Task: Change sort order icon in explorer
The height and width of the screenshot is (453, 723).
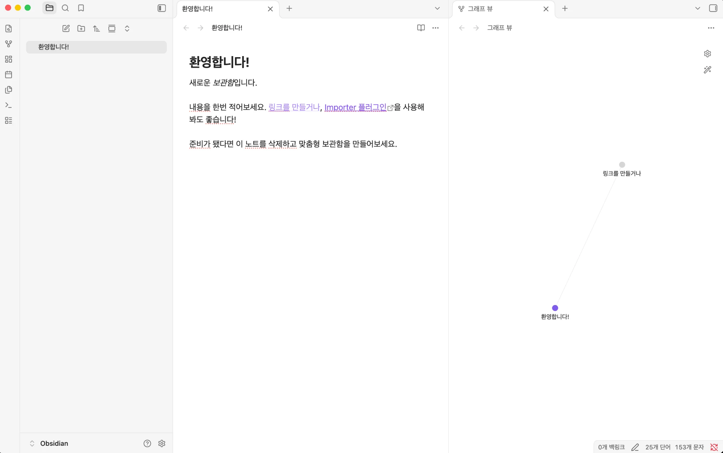Action: (97, 29)
